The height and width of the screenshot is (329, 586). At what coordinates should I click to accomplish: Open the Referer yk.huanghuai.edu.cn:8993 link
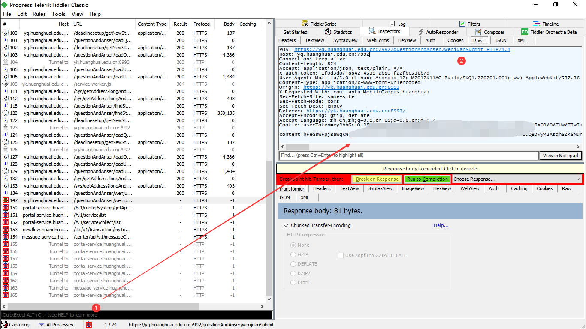tap(356, 111)
